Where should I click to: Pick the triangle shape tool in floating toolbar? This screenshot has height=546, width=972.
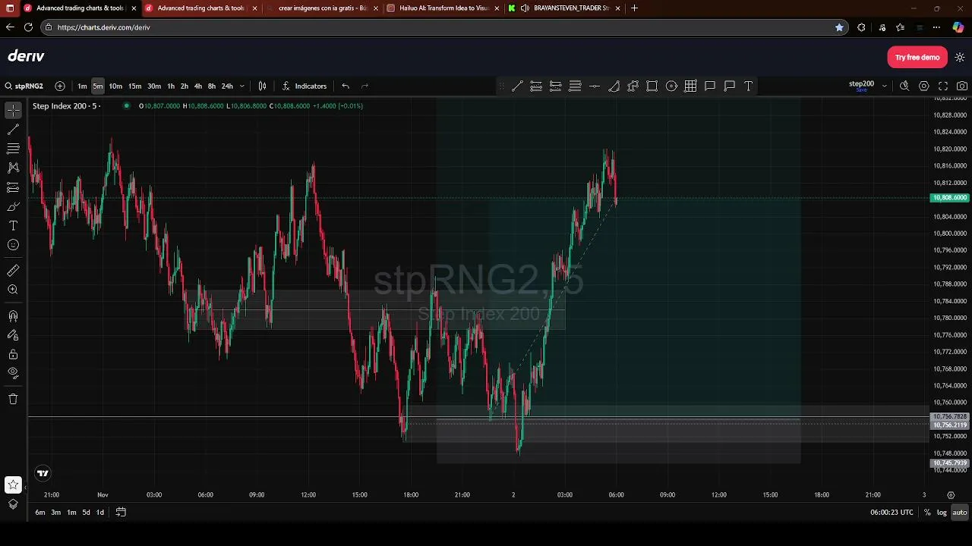614,86
